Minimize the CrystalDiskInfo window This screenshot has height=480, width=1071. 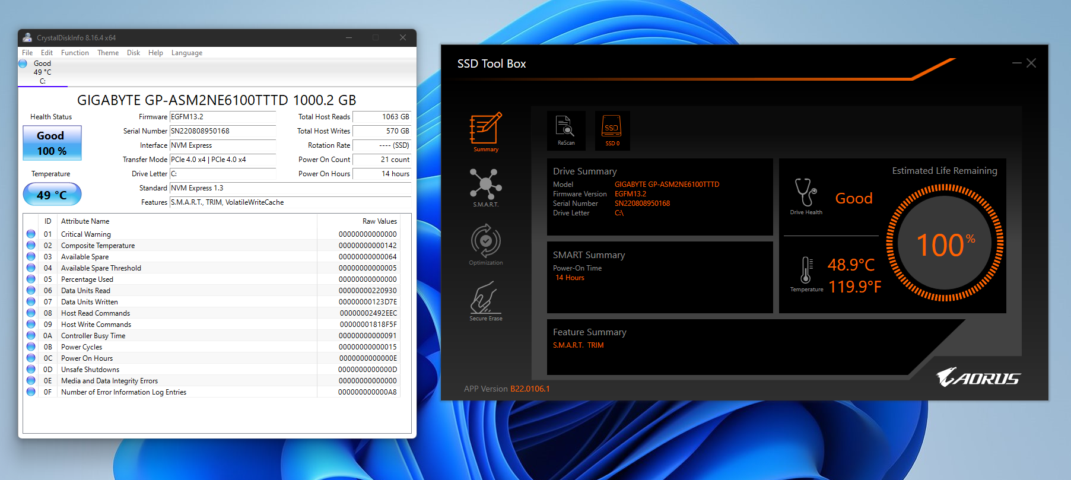349,37
